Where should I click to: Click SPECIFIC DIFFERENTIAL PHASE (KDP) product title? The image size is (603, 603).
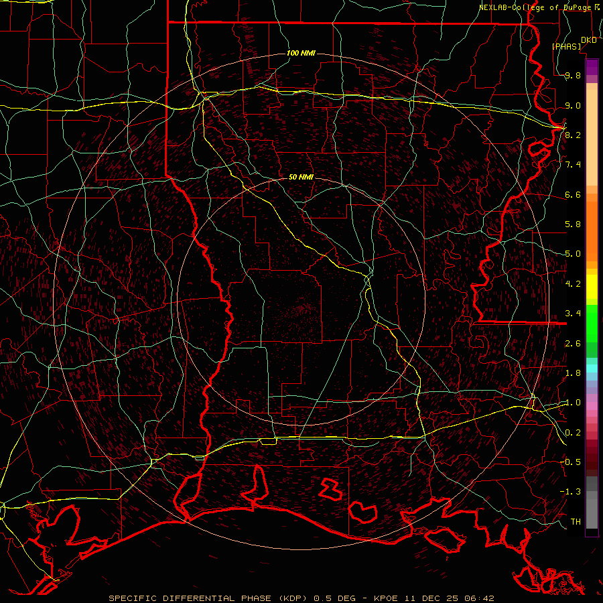(208, 598)
